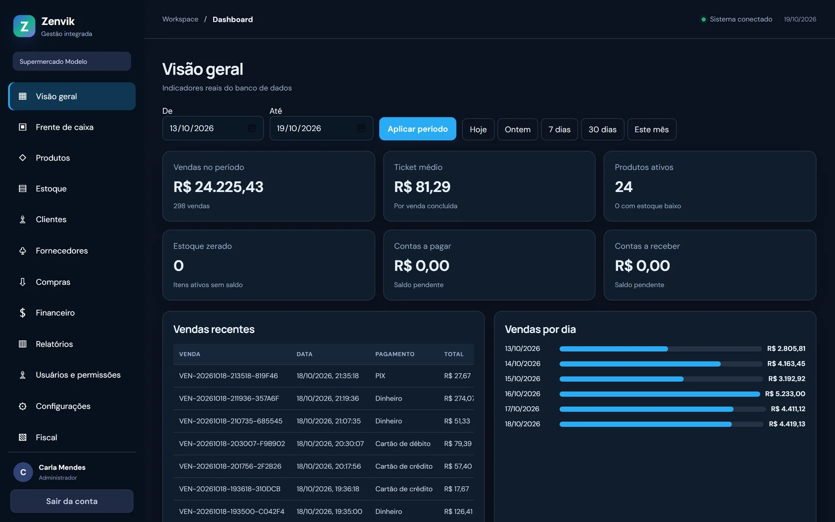
Task: Edit the De date field 13/10/2026
Action: point(213,128)
